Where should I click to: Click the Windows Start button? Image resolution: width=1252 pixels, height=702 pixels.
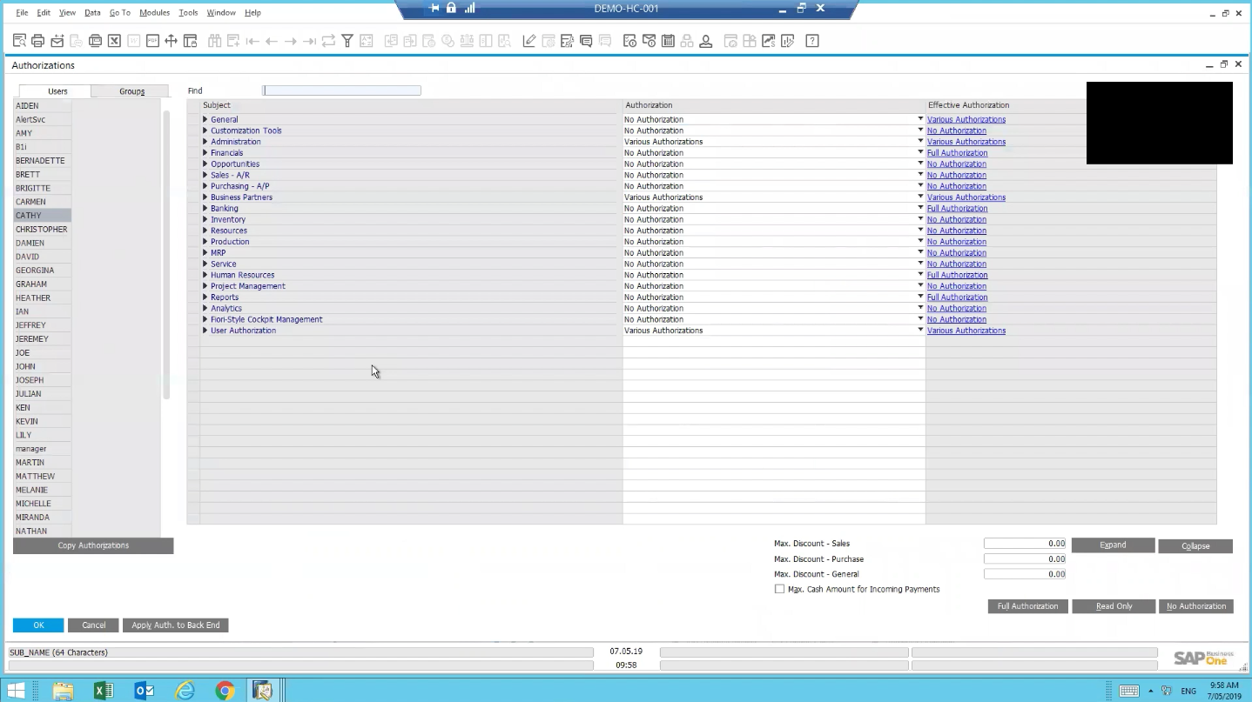click(x=16, y=691)
